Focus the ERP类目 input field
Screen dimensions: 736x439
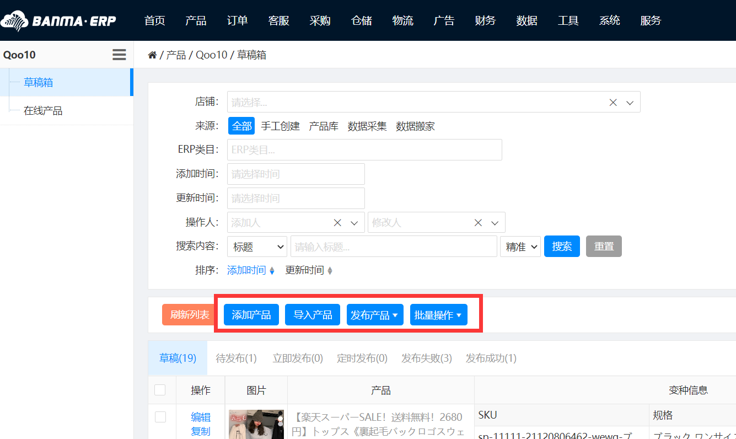pyautogui.click(x=365, y=149)
